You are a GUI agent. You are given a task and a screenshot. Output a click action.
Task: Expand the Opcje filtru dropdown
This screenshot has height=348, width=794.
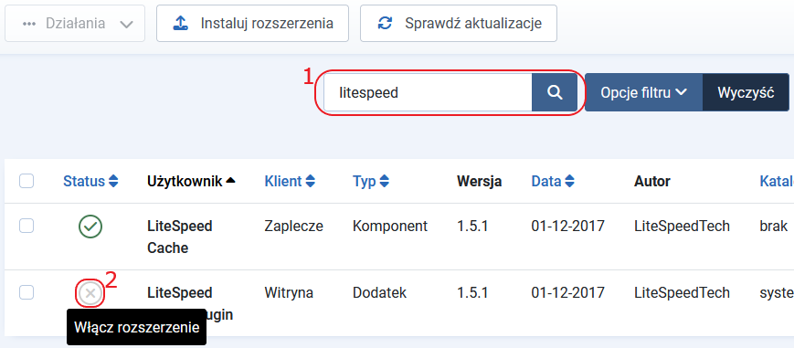coord(643,92)
